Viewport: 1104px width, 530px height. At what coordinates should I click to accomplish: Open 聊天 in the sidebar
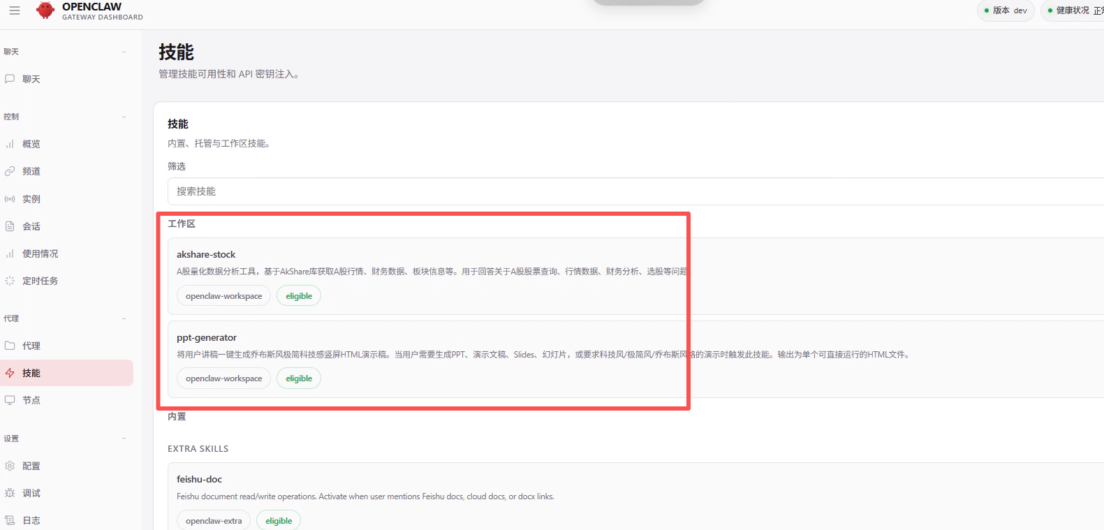(x=66, y=79)
